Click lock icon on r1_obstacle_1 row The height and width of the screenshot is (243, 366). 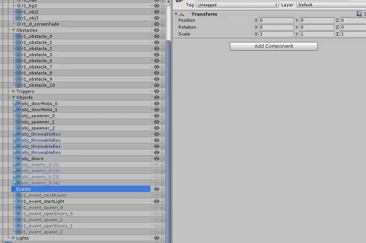click(163, 42)
